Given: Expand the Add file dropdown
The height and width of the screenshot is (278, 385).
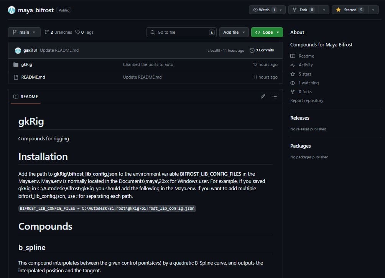Looking at the screenshot, I should point(234,32).
